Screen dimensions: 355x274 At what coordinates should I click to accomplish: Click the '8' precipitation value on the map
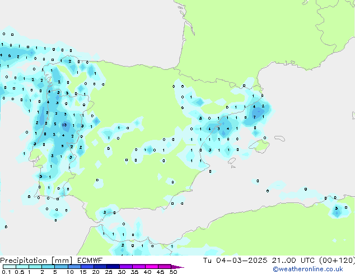[x=45, y=134]
